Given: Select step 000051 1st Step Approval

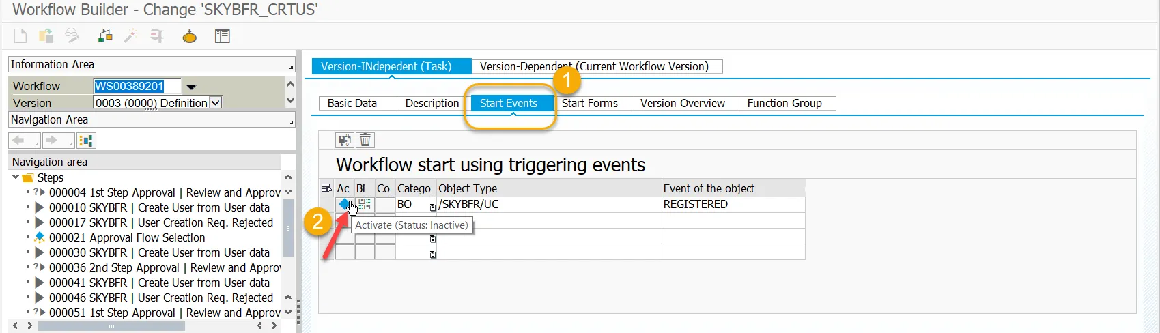Looking at the screenshot, I should pos(165,313).
